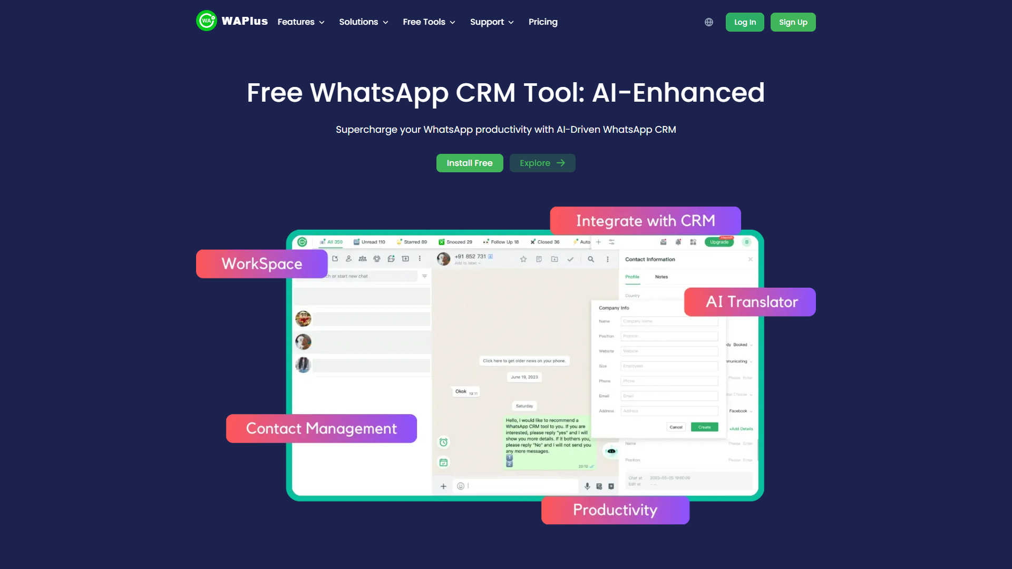Image resolution: width=1012 pixels, height=569 pixels.
Task: Click the Install Free button
Action: point(469,163)
